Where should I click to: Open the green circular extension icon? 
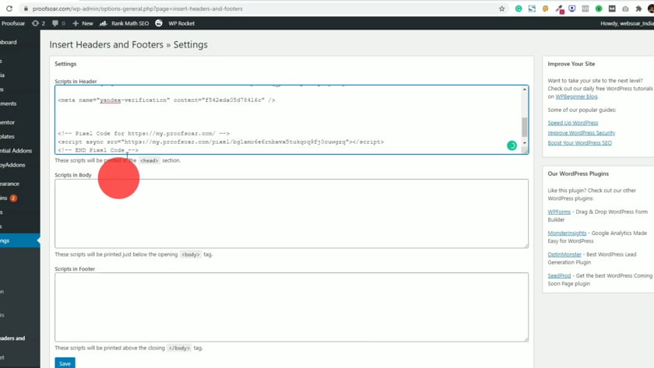click(x=599, y=9)
